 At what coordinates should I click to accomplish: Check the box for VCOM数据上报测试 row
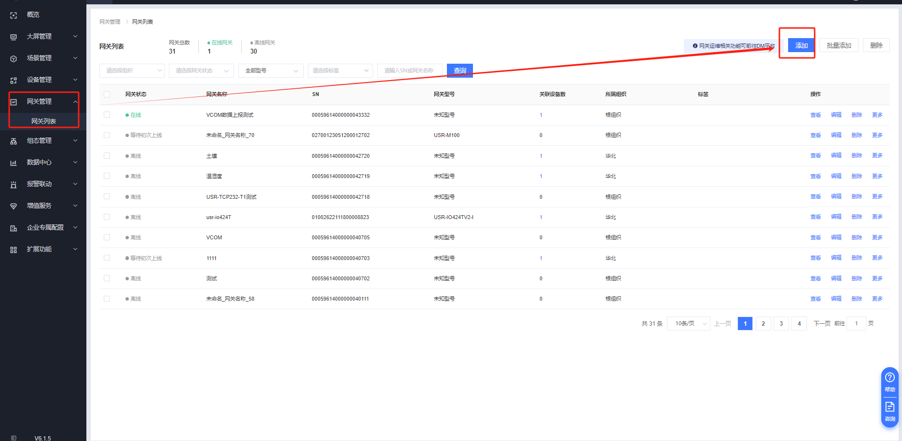[x=107, y=115]
